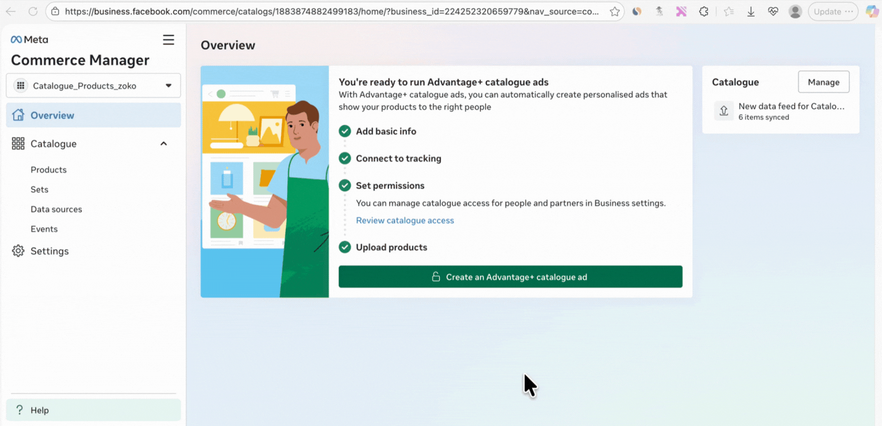Open the Sets page
This screenshot has height=426, width=882.
point(40,190)
